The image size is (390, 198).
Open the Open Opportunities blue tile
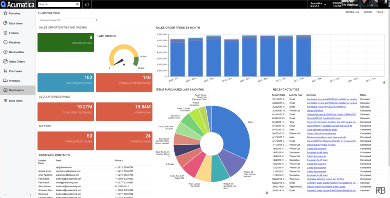pos(66,83)
